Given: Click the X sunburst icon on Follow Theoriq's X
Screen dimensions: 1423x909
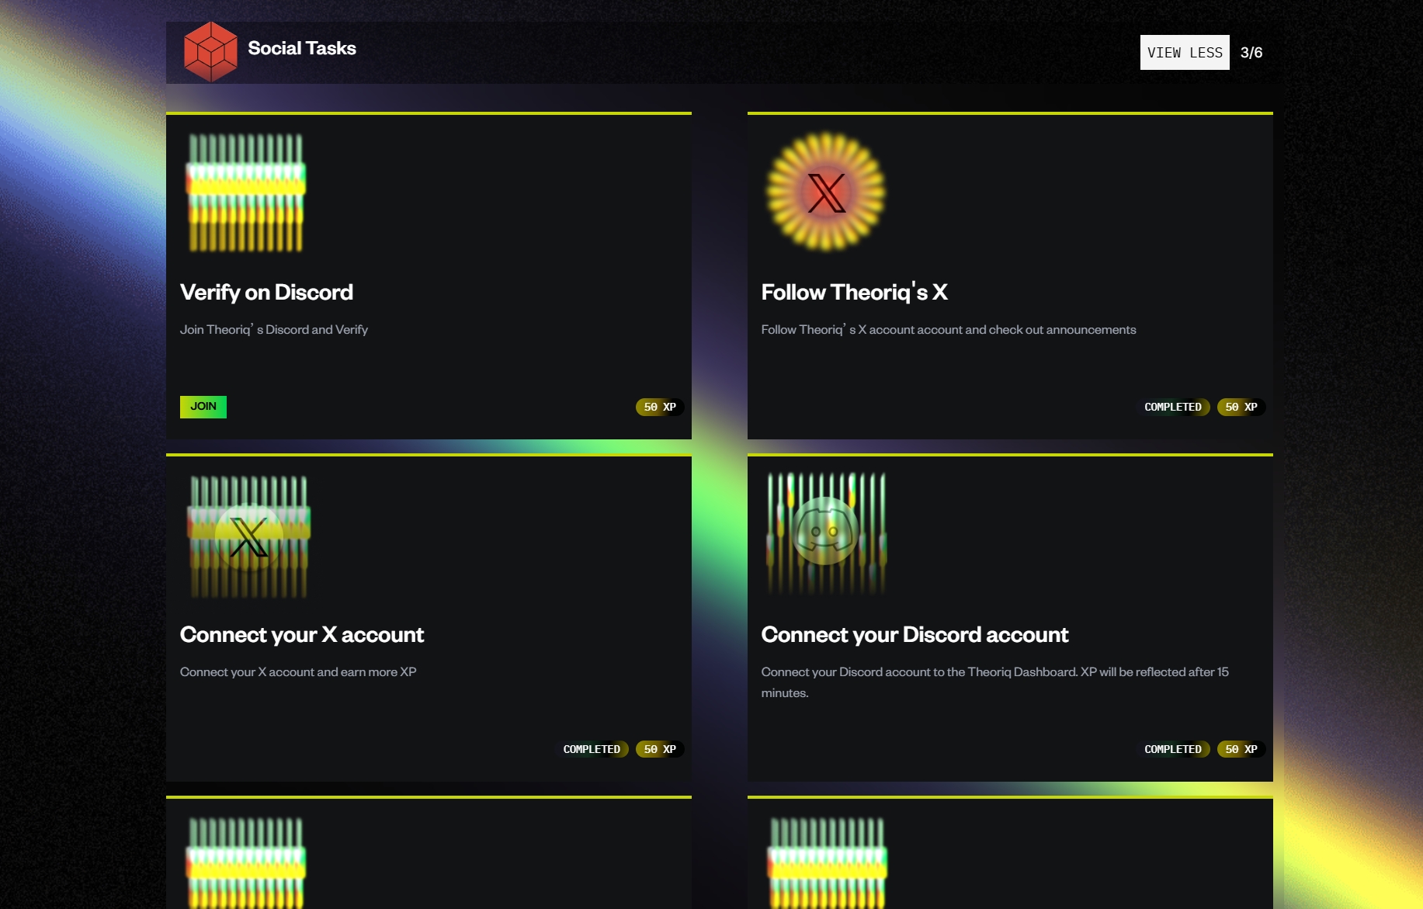Looking at the screenshot, I should (826, 192).
